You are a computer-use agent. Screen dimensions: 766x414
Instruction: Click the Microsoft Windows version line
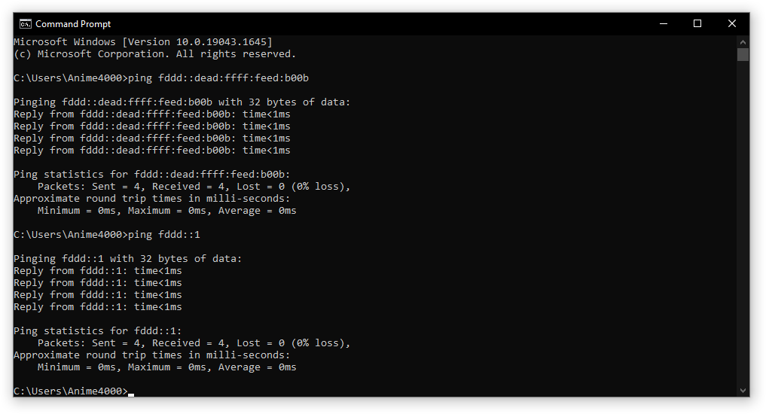coord(143,42)
